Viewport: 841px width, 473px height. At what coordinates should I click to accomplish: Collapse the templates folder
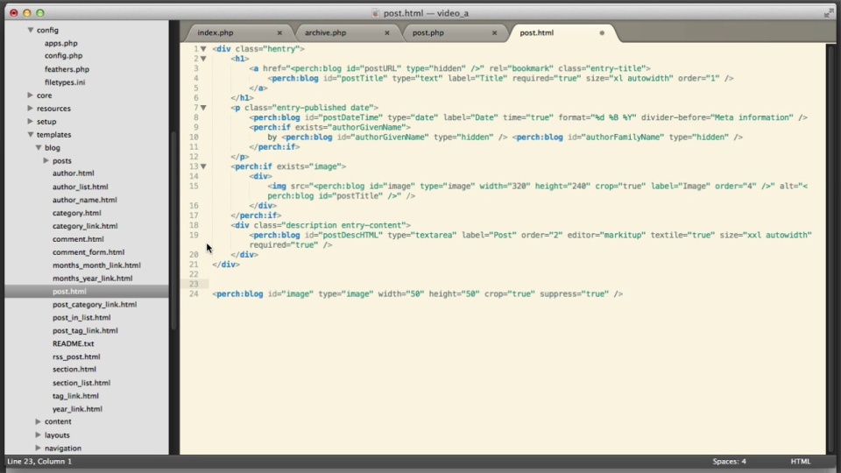(31, 135)
